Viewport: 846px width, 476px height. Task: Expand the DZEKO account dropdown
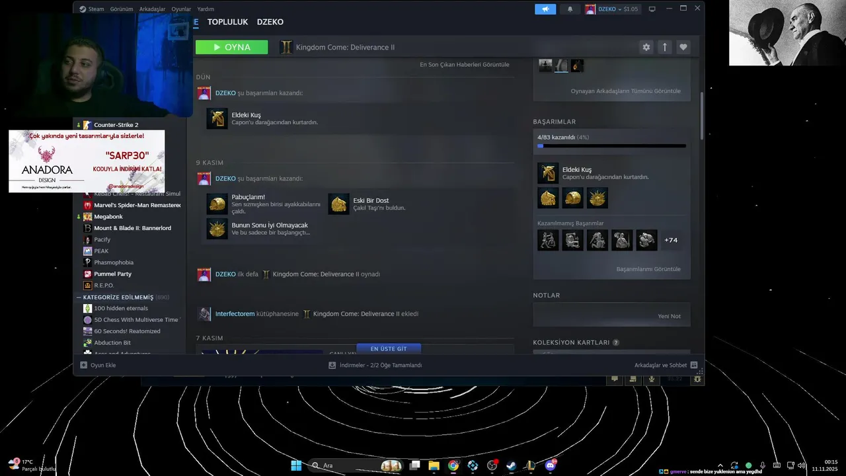click(611, 9)
